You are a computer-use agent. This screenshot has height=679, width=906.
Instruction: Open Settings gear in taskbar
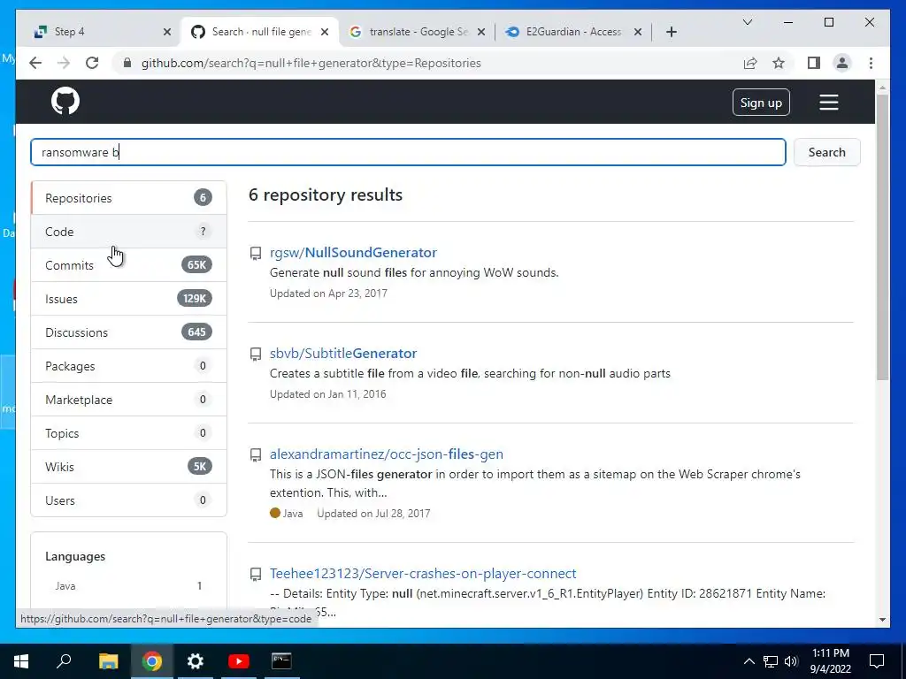[x=196, y=661]
